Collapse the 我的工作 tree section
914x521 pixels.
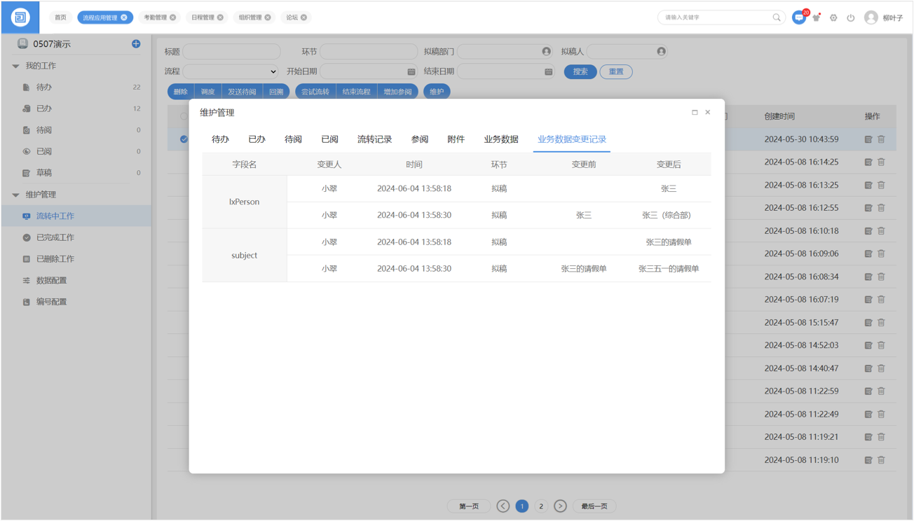click(x=16, y=66)
